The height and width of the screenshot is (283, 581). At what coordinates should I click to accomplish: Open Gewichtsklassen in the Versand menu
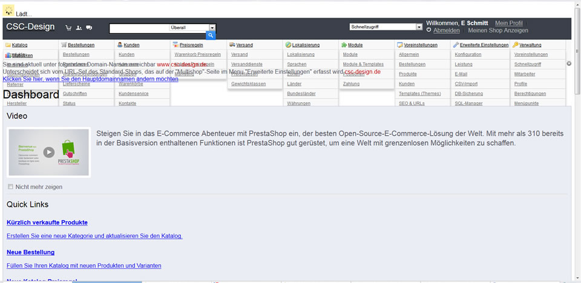click(x=248, y=83)
